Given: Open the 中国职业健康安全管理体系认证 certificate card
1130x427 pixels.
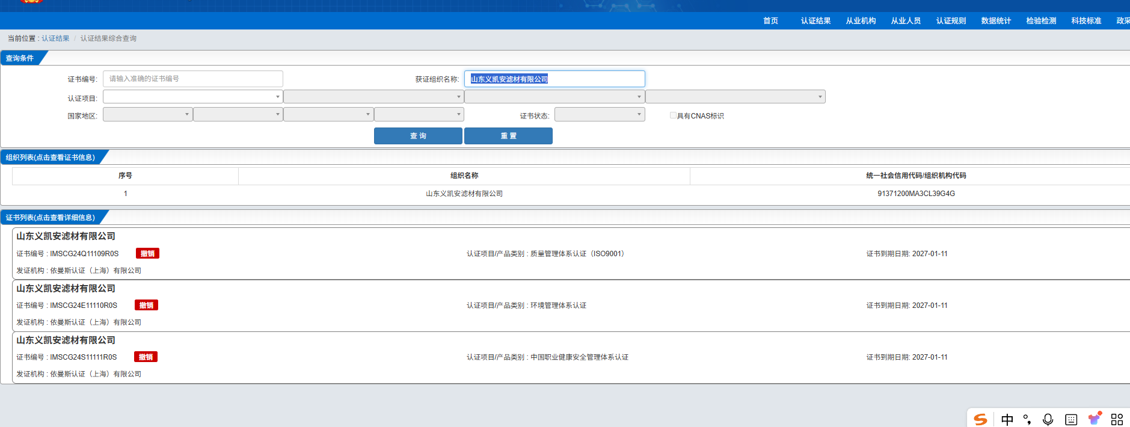Looking at the screenshot, I should click(x=571, y=357).
